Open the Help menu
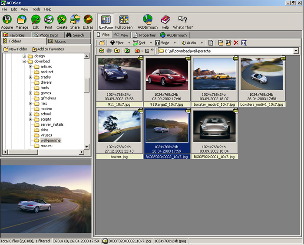The height and width of the screenshot is (245, 304). click(x=48, y=9)
